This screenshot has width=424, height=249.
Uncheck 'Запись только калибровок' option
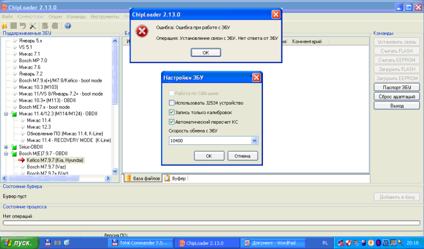click(171, 112)
